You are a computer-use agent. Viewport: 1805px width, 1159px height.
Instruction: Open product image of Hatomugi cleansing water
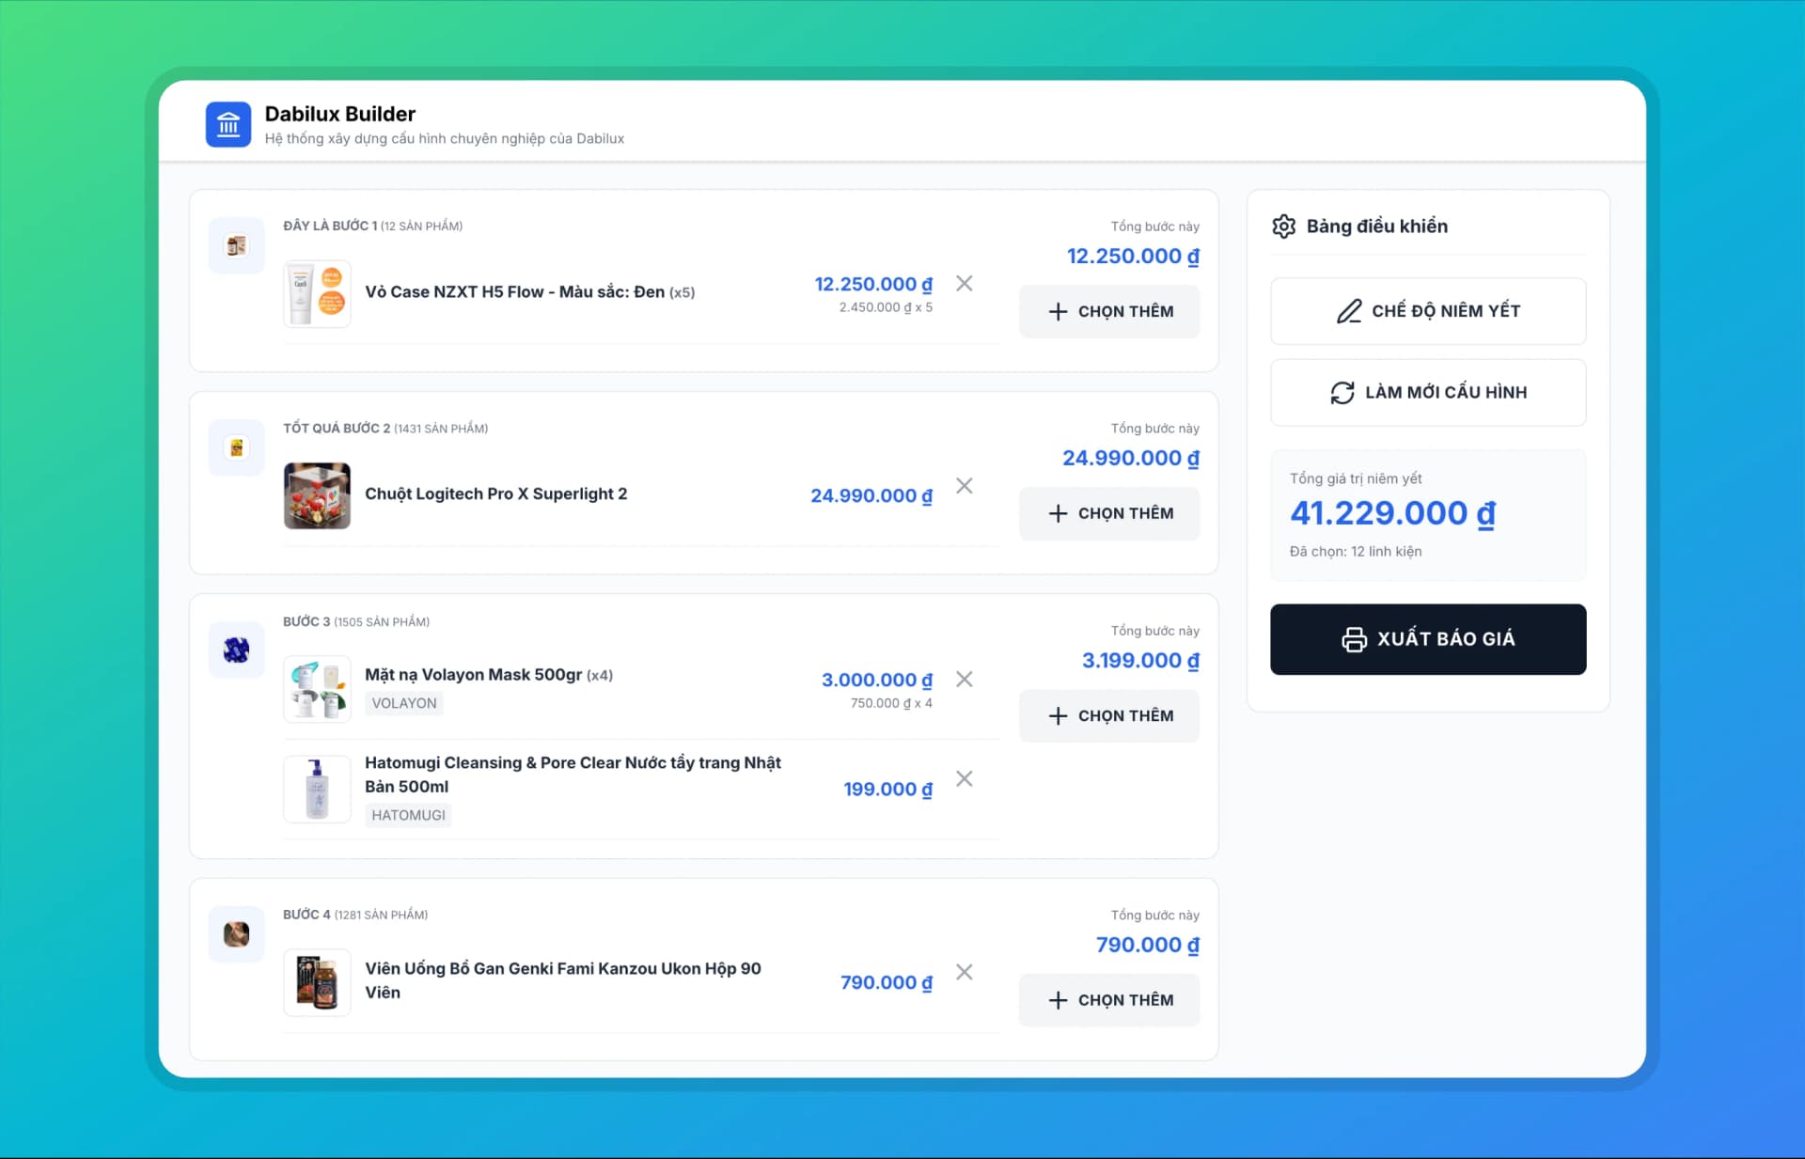pyautogui.click(x=317, y=789)
